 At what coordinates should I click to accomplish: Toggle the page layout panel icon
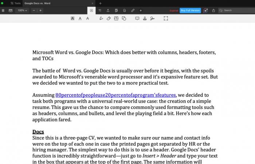(11, 11)
